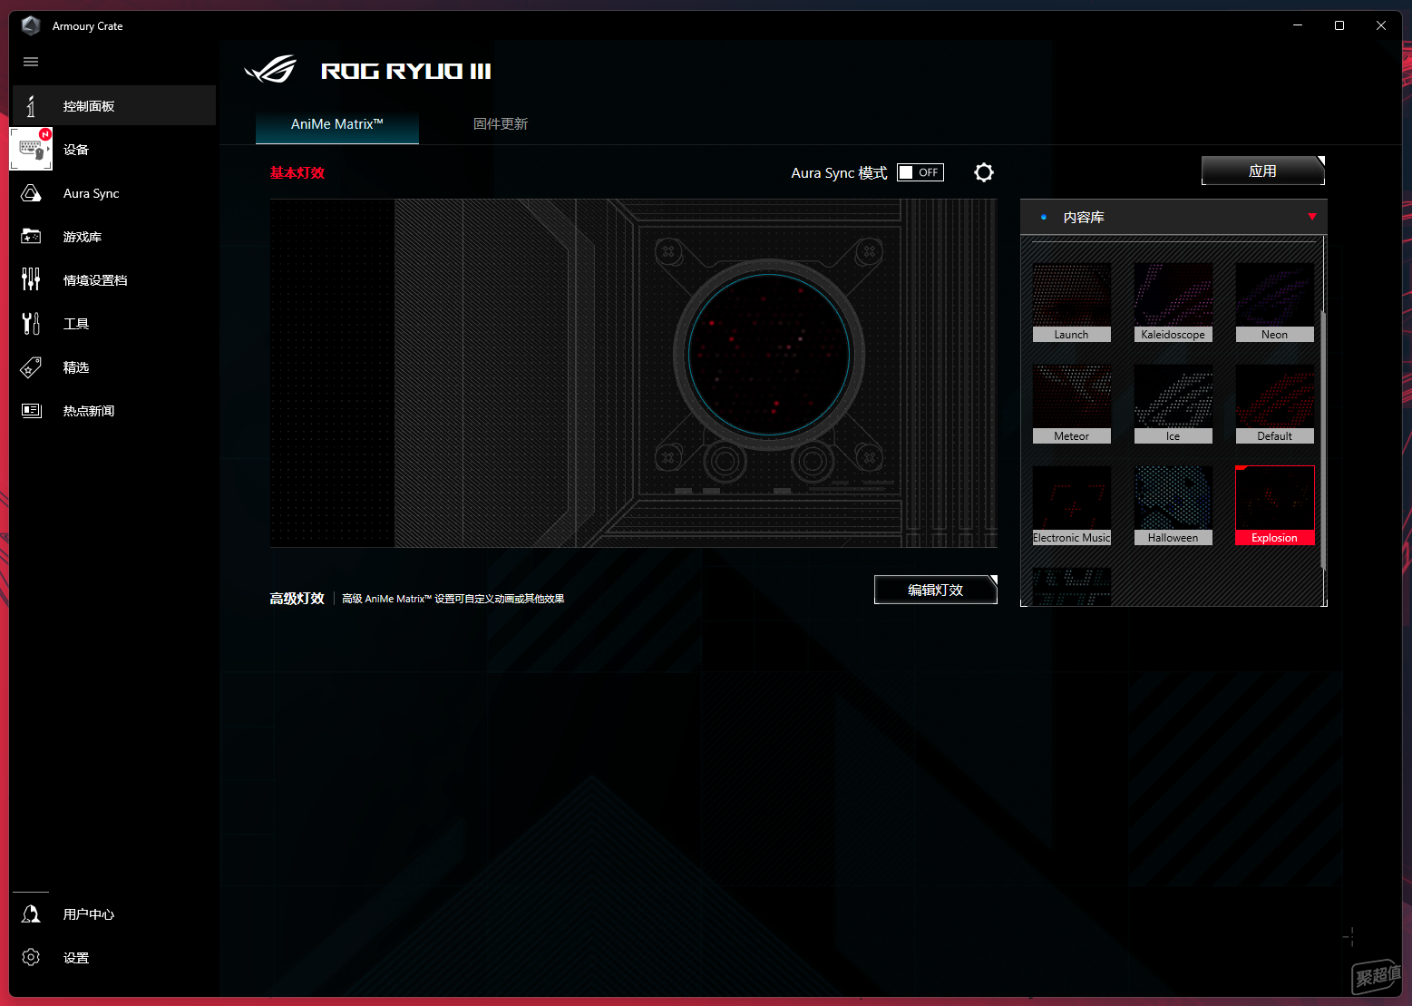This screenshot has height=1006, width=1412.
Task: Click the 用户中心 label in sidebar
Action: coord(89,914)
